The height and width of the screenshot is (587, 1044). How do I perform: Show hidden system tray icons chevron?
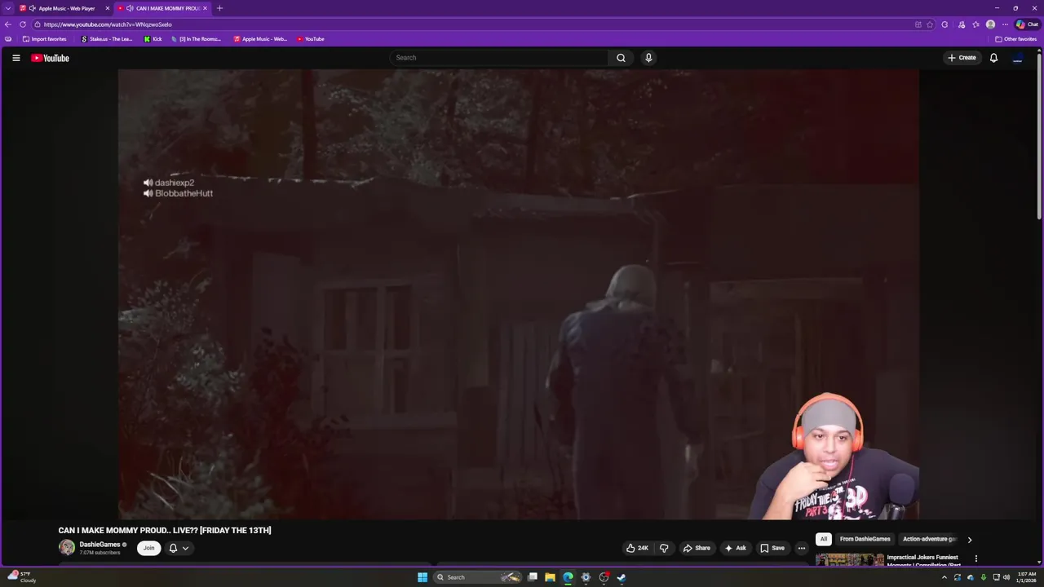tap(944, 577)
